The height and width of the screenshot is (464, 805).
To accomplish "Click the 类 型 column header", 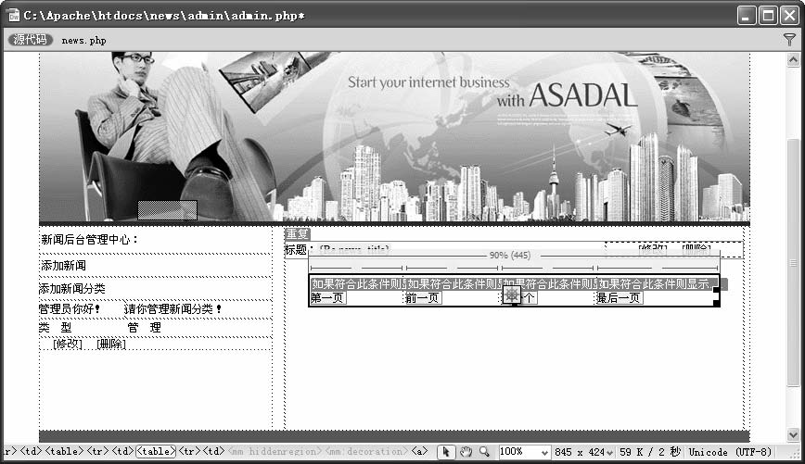I will coord(56,328).
